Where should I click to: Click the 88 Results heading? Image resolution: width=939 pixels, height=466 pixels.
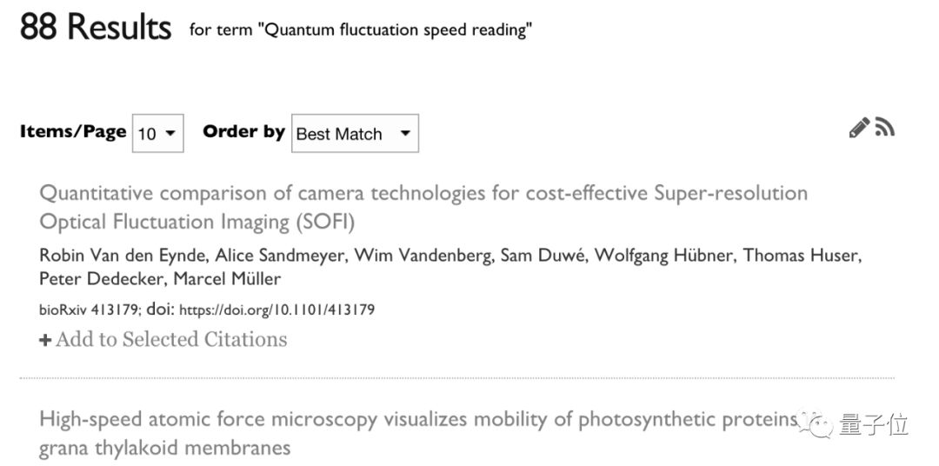(96, 28)
